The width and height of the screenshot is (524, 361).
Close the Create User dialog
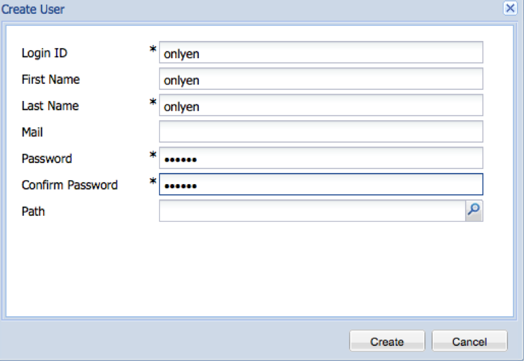click(x=509, y=9)
